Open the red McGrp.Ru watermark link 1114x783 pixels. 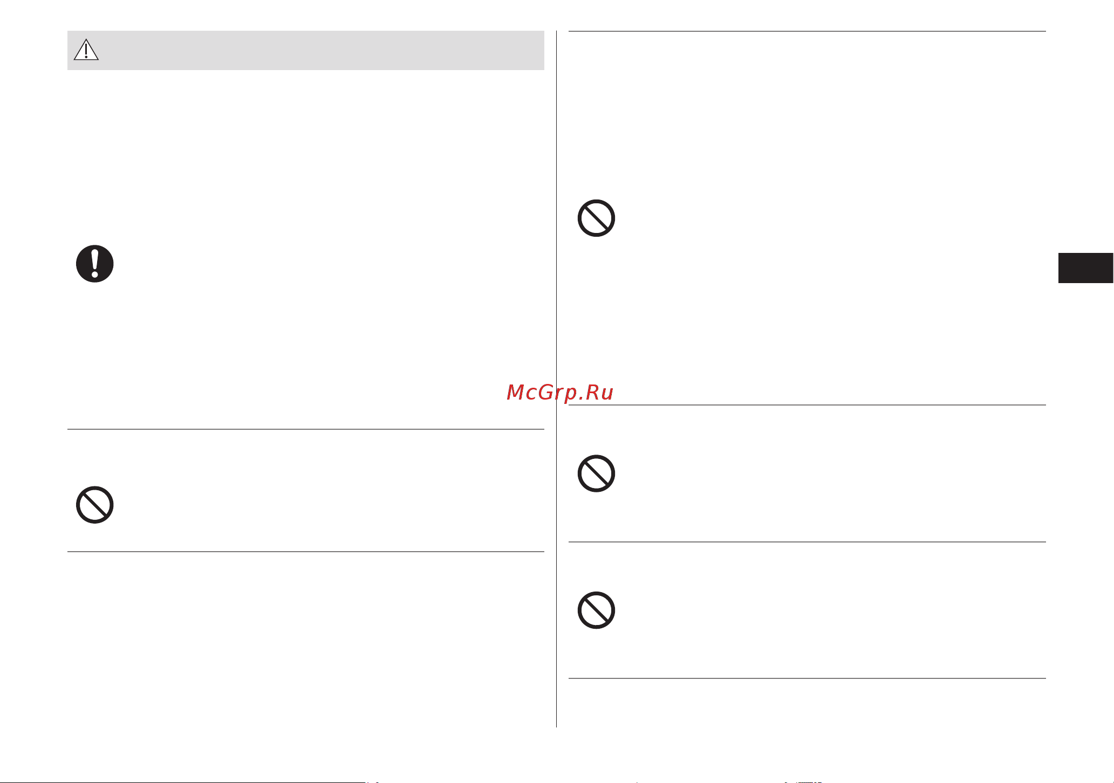560,393
